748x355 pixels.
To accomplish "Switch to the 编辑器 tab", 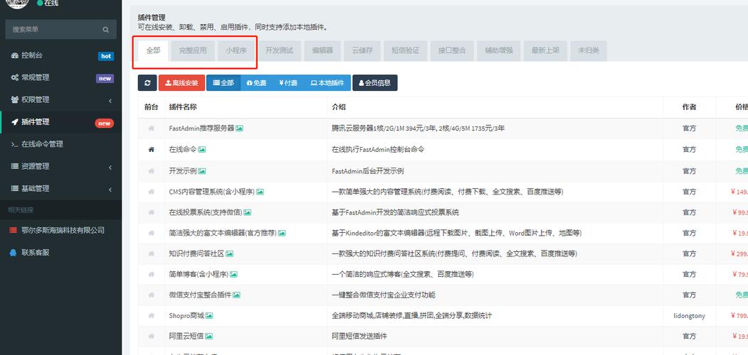I will (322, 50).
